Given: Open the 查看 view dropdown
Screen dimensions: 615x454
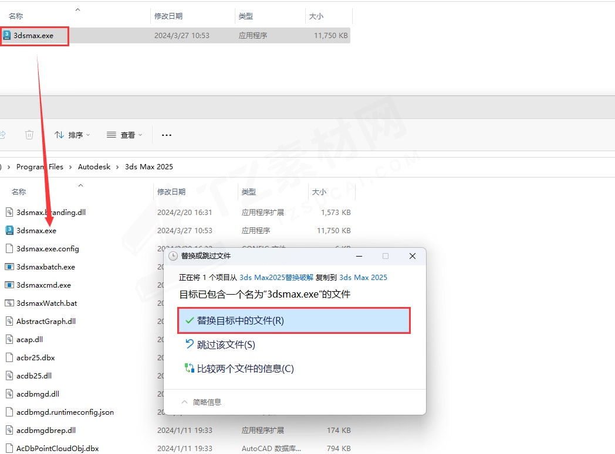Looking at the screenshot, I should [x=124, y=135].
